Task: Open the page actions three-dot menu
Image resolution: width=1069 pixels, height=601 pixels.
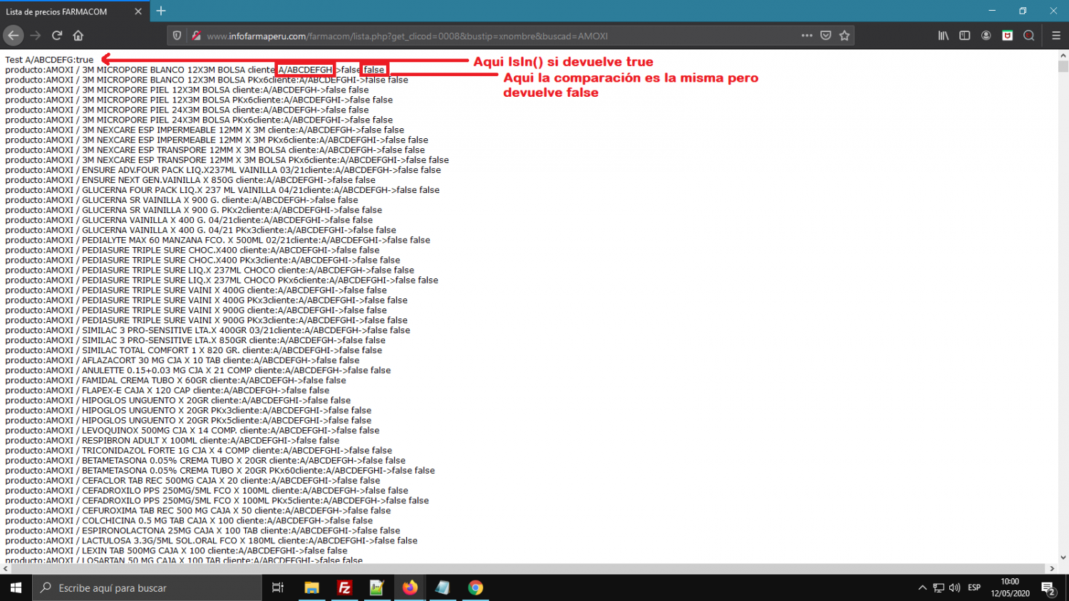Action: click(x=806, y=36)
